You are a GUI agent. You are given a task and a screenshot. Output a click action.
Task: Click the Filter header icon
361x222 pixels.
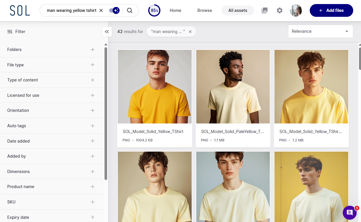click(x=10, y=32)
